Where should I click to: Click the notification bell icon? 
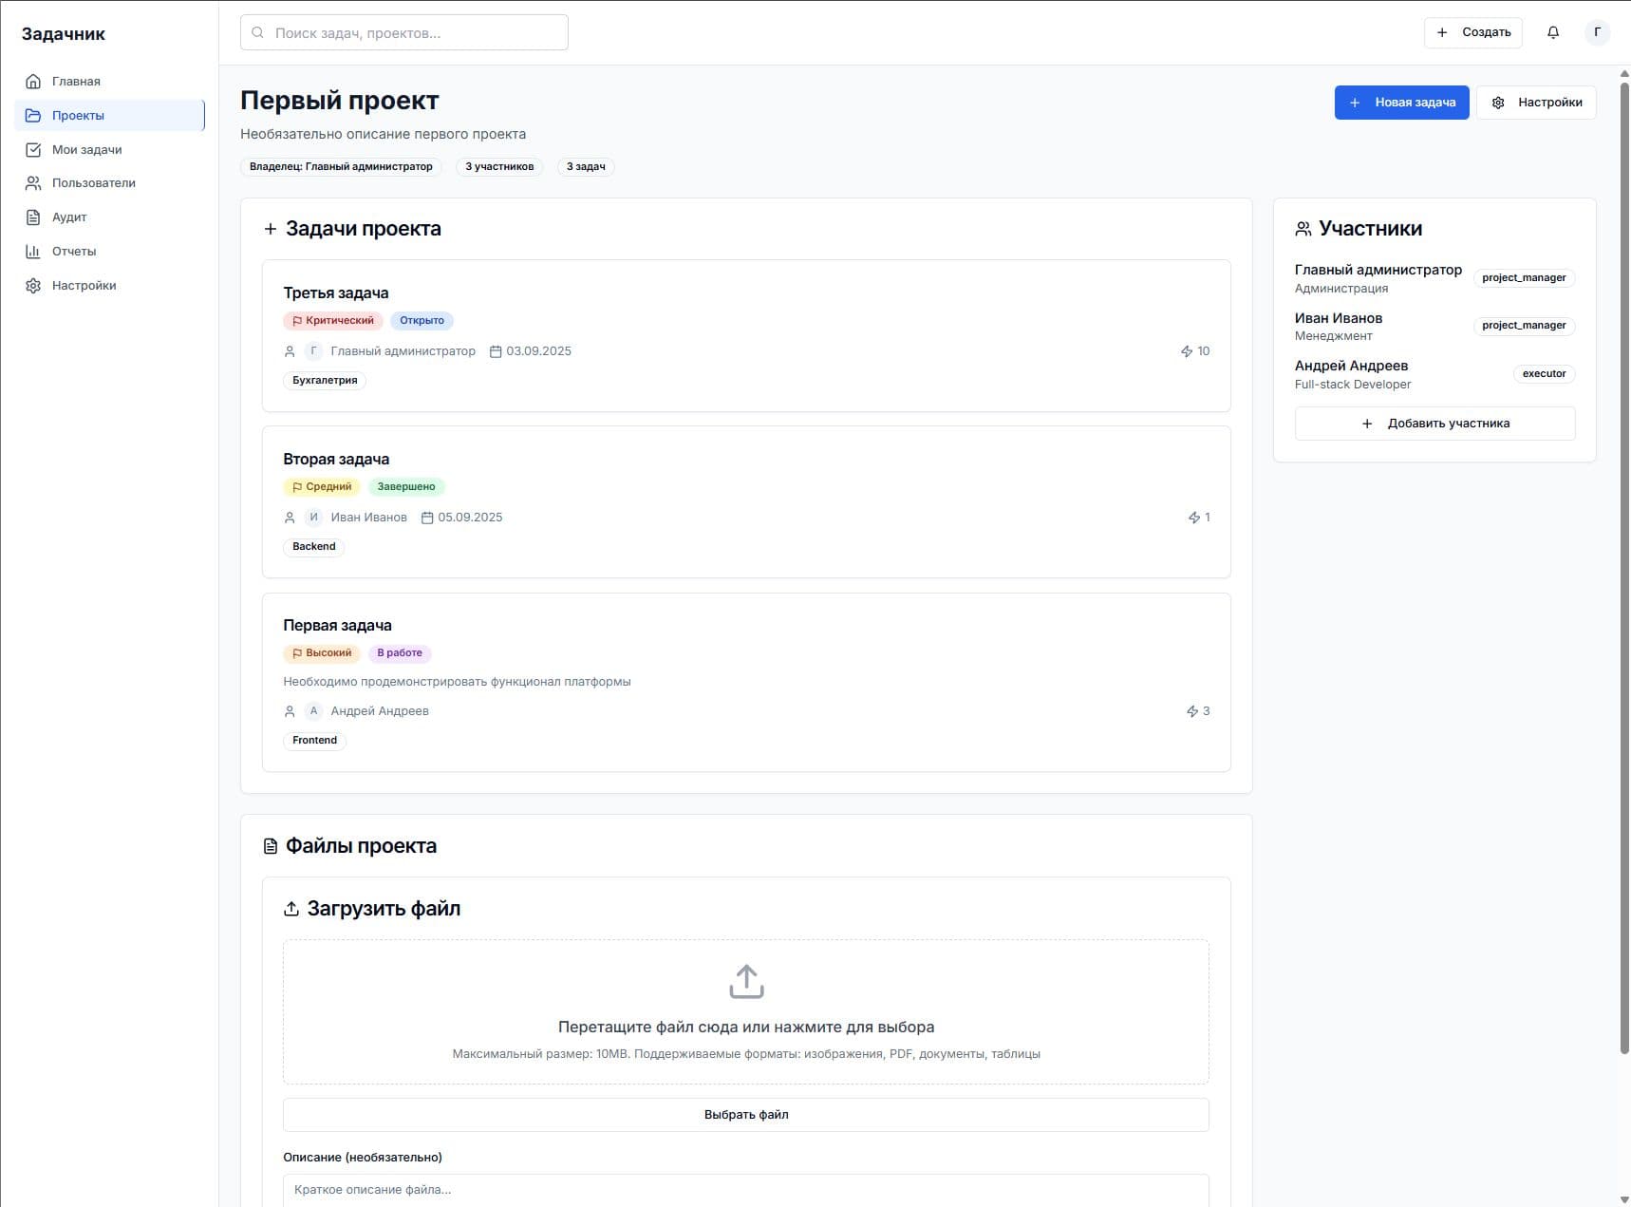pyautogui.click(x=1553, y=32)
